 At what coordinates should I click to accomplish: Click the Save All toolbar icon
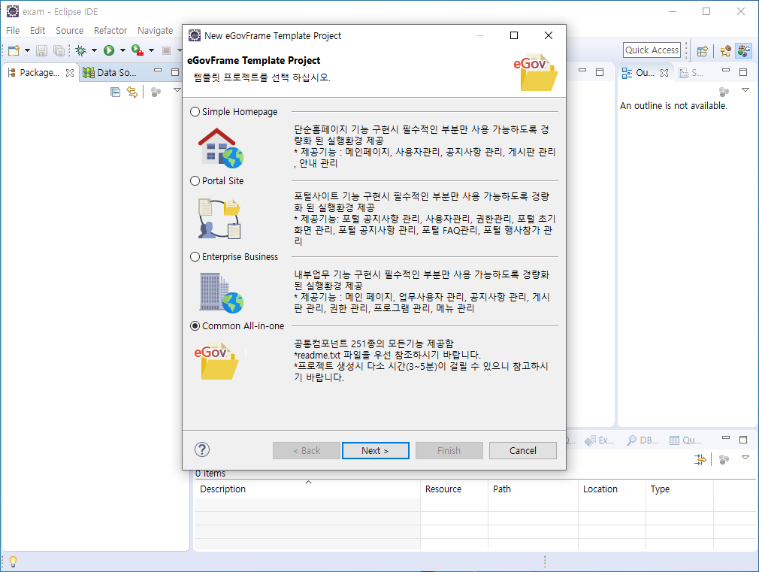(59, 50)
